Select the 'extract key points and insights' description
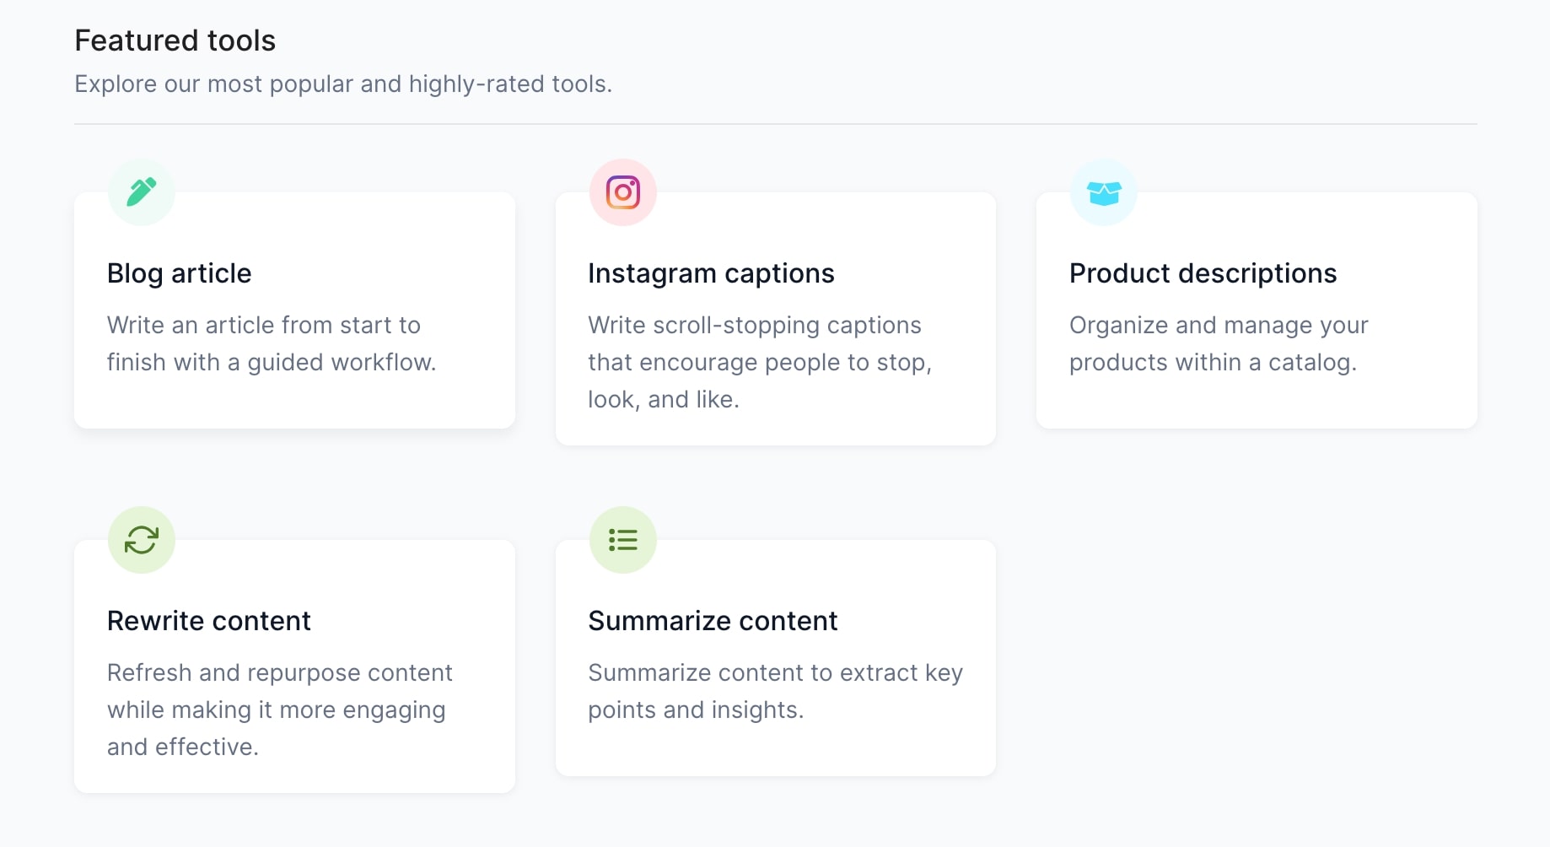 click(x=775, y=691)
